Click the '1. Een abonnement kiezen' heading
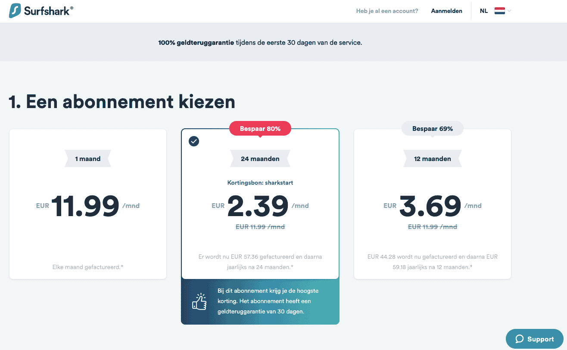Viewport: 567px width, 350px height. coord(122,102)
